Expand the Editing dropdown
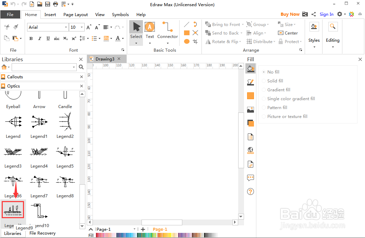Screen dimensions: 365x238 (x=333, y=47)
